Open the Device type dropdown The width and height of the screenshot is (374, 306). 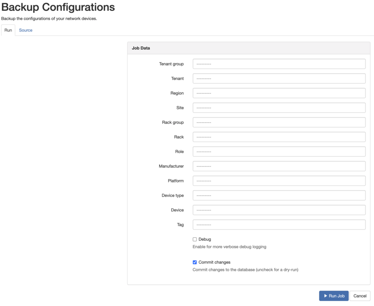pyautogui.click(x=279, y=195)
